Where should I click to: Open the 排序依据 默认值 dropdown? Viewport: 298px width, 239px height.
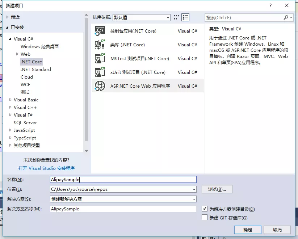click(168, 17)
